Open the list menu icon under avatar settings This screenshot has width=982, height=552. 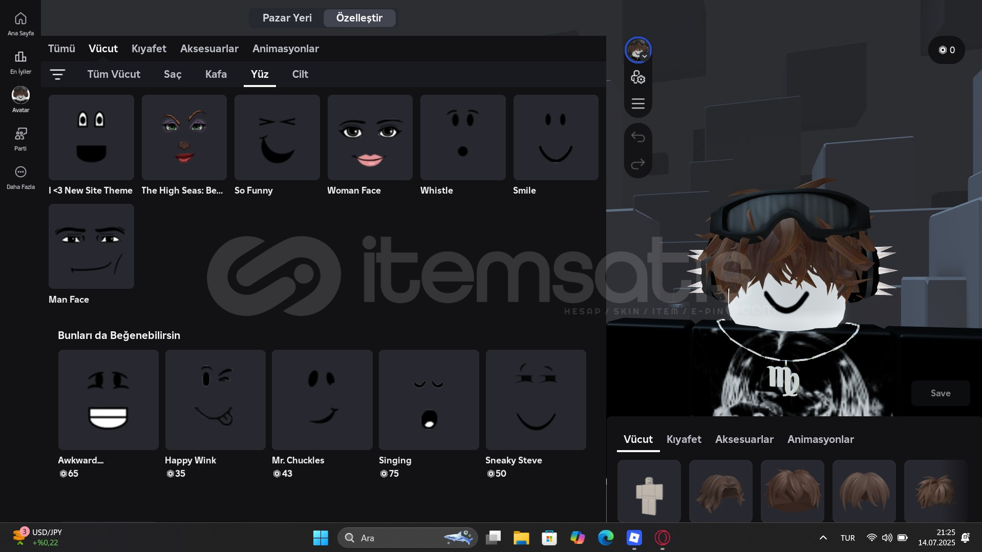638,103
